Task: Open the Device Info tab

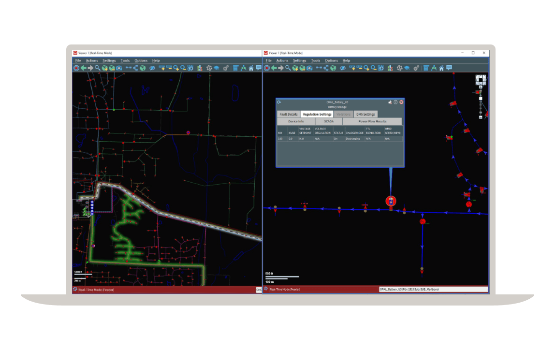Action: [x=296, y=121]
